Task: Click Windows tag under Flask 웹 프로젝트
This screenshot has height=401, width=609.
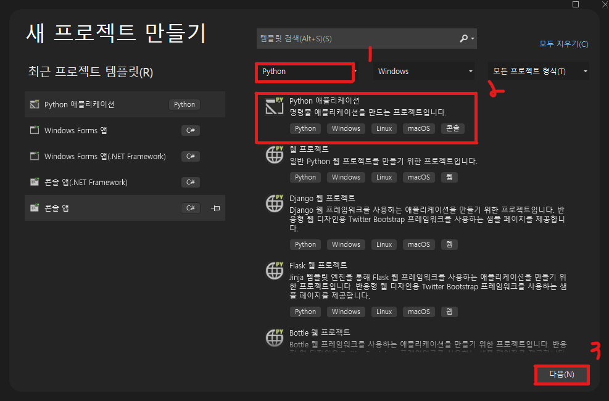Action: pyautogui.click(x=346, y=312)
